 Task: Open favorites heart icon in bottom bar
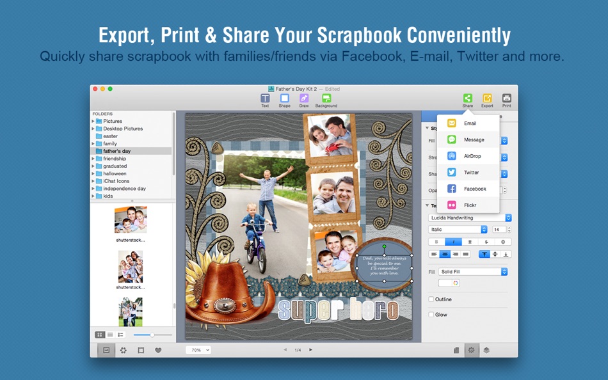[x=158, y=350]
